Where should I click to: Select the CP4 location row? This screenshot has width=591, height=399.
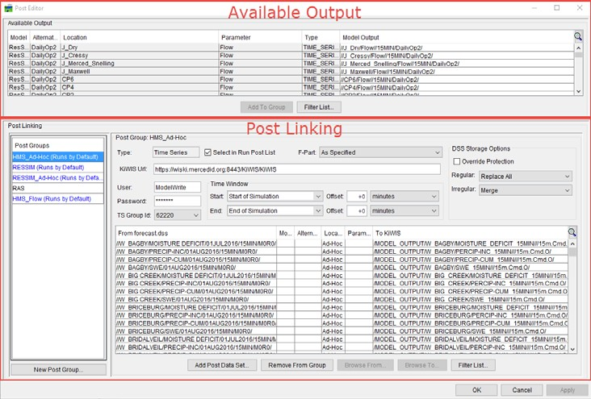291,87
